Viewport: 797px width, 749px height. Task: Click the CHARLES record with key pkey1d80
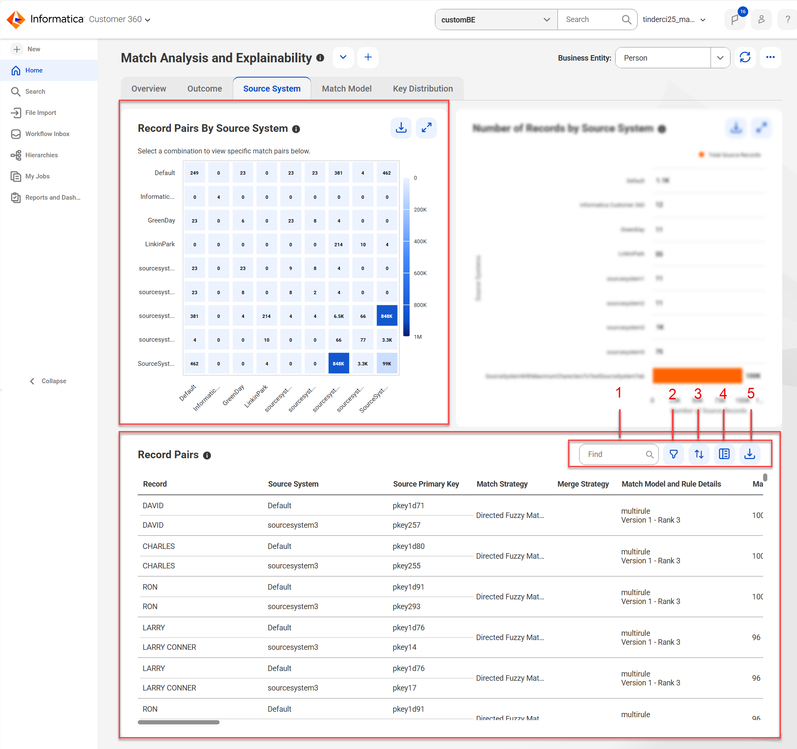(159, 546)
